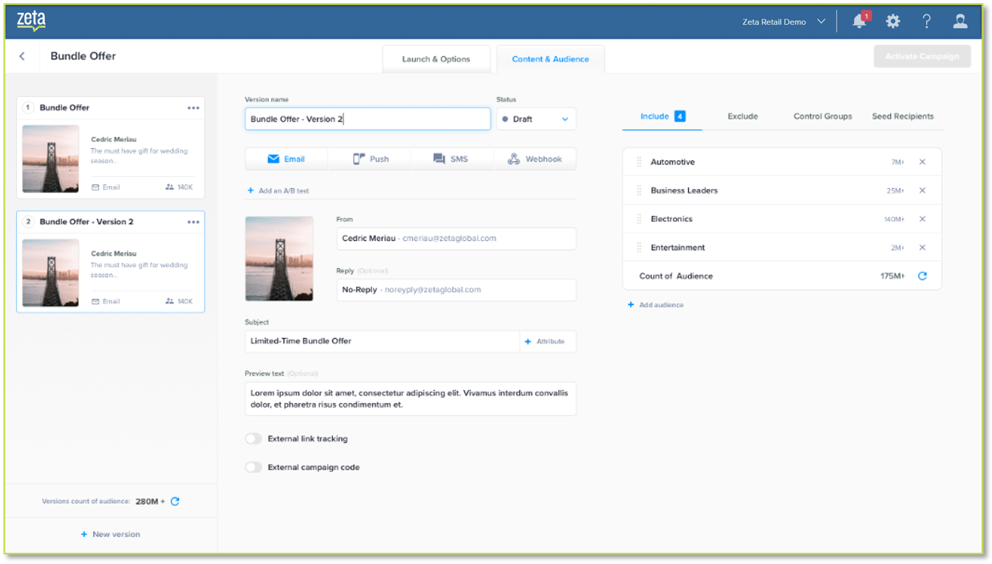The height and width of the screenshot is (564, 992).
Task: Open the settings gear icon
Action: tap(893, 21)
